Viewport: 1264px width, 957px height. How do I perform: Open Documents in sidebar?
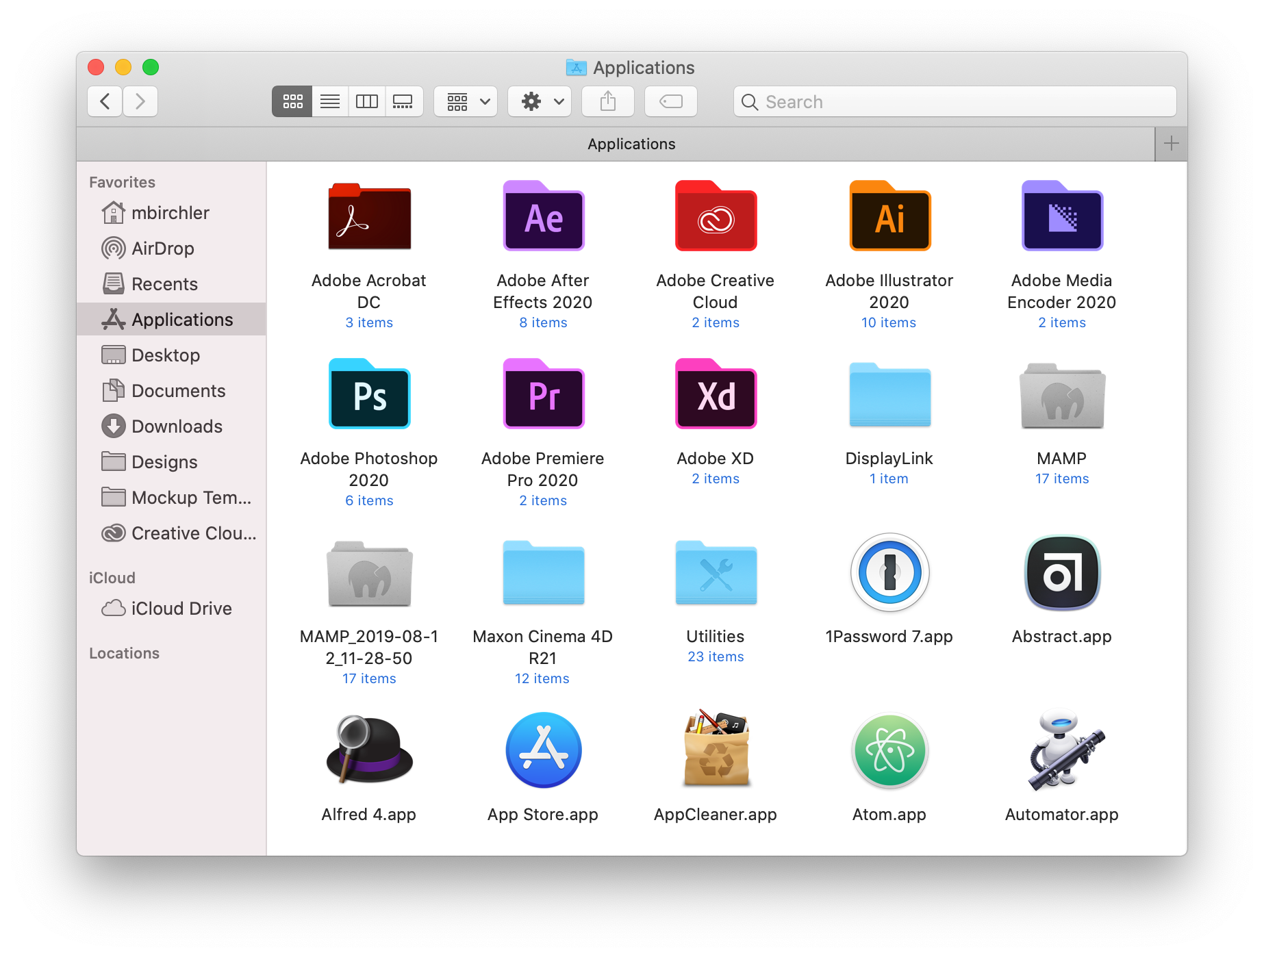(x=171, y=391)
